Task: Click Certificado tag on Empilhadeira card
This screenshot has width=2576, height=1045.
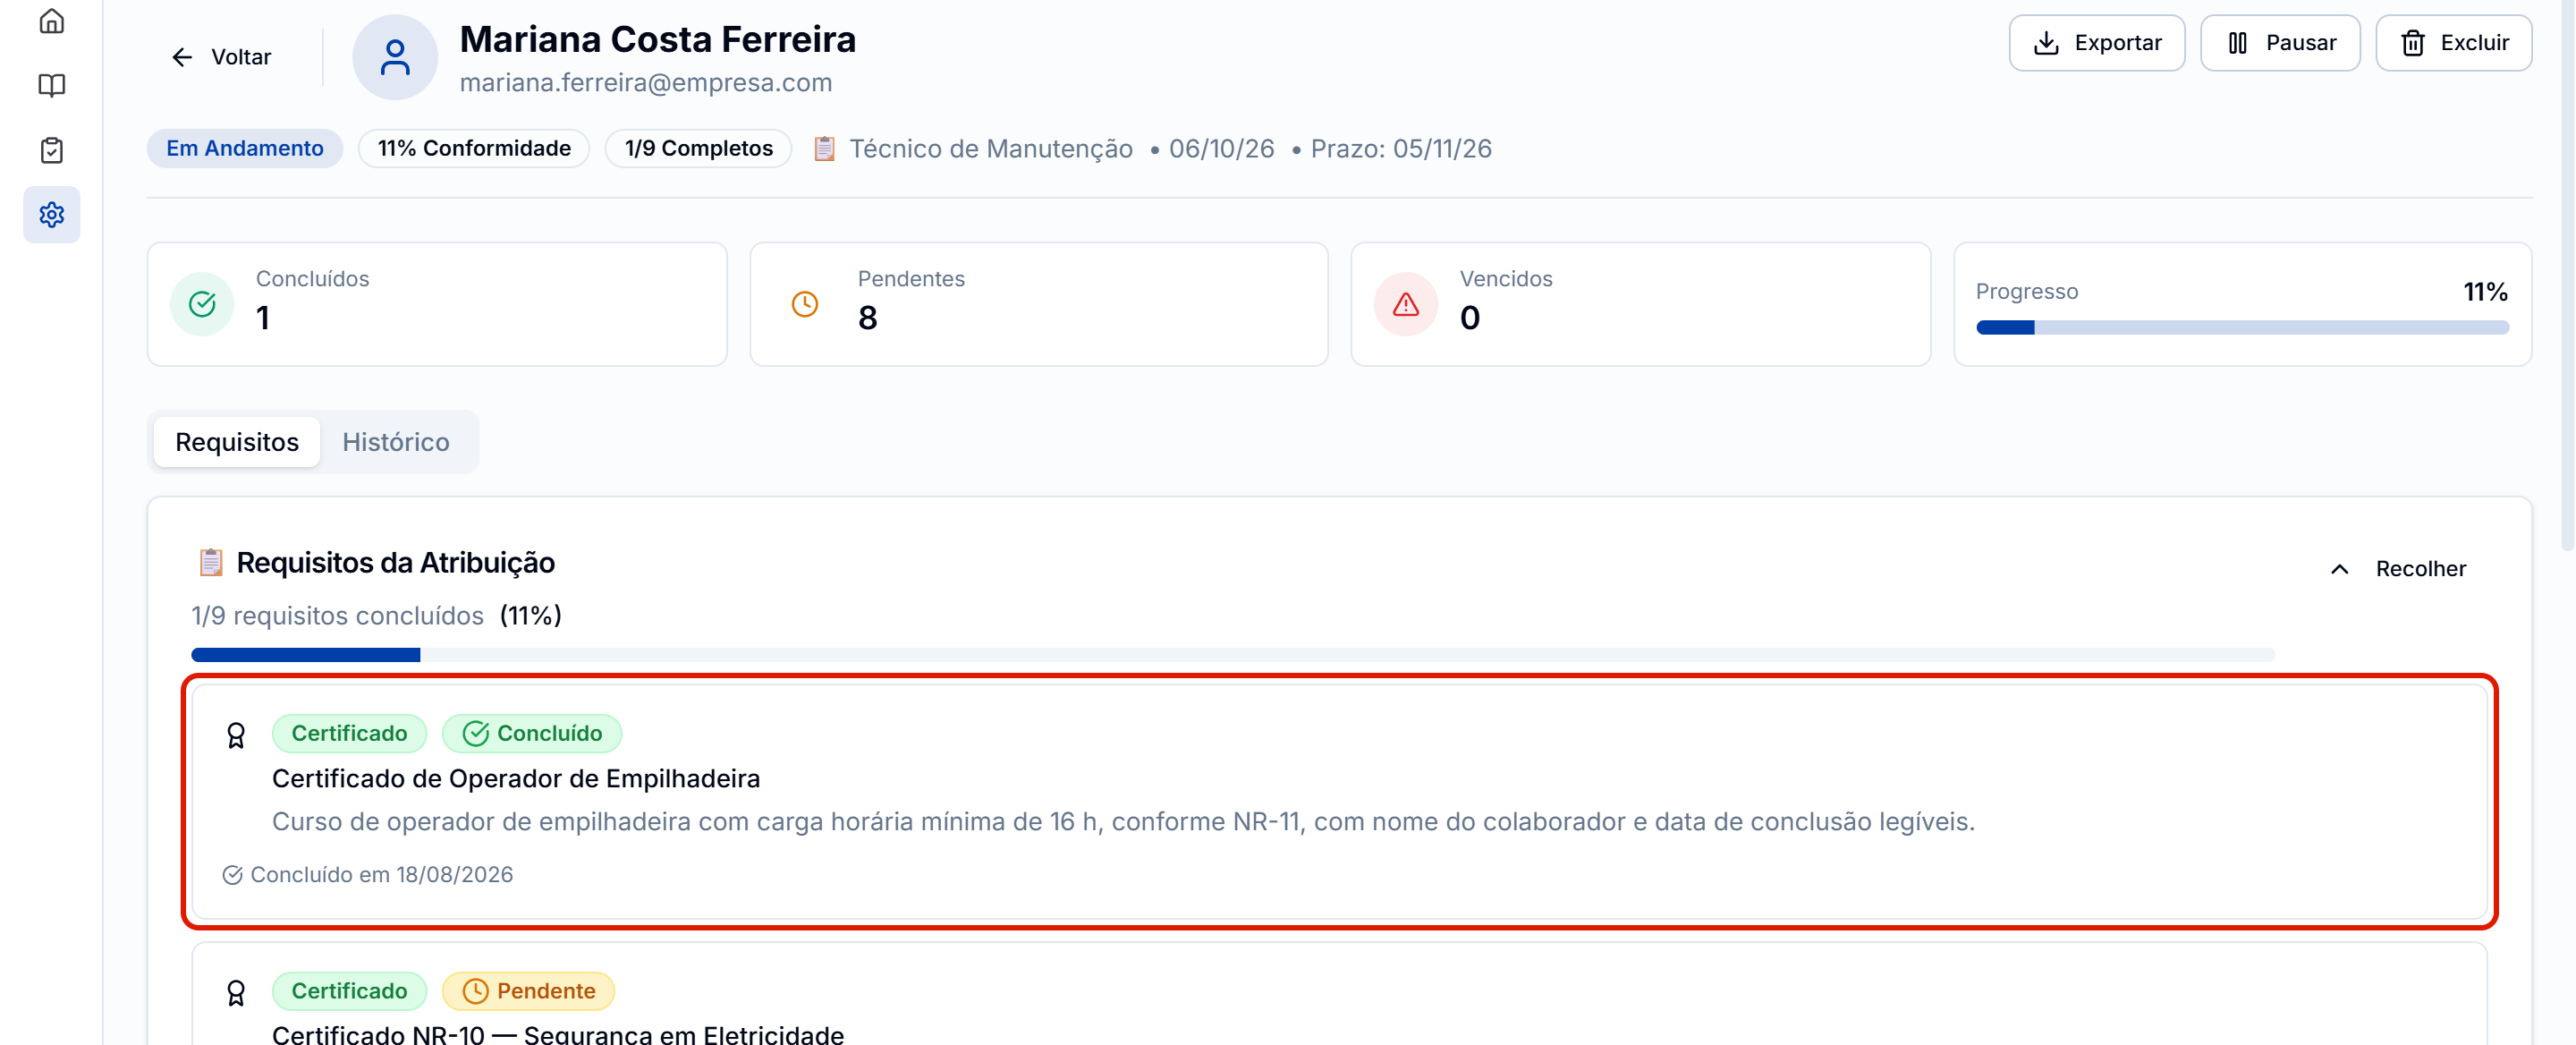Action: pos(349,733)
